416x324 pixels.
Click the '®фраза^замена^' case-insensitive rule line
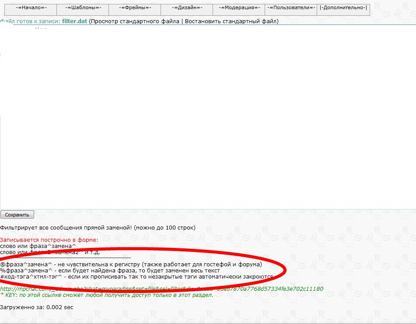pyautogui.click(x=130, y=264)
